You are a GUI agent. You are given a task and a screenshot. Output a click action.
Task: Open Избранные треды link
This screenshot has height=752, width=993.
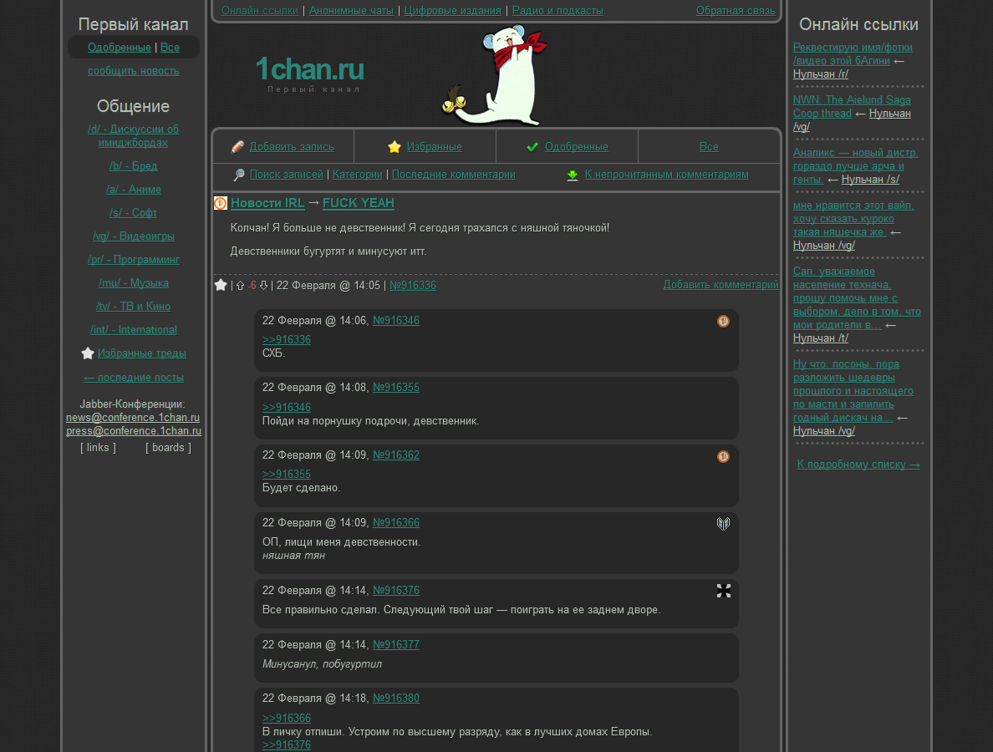(x=142, y=353)
